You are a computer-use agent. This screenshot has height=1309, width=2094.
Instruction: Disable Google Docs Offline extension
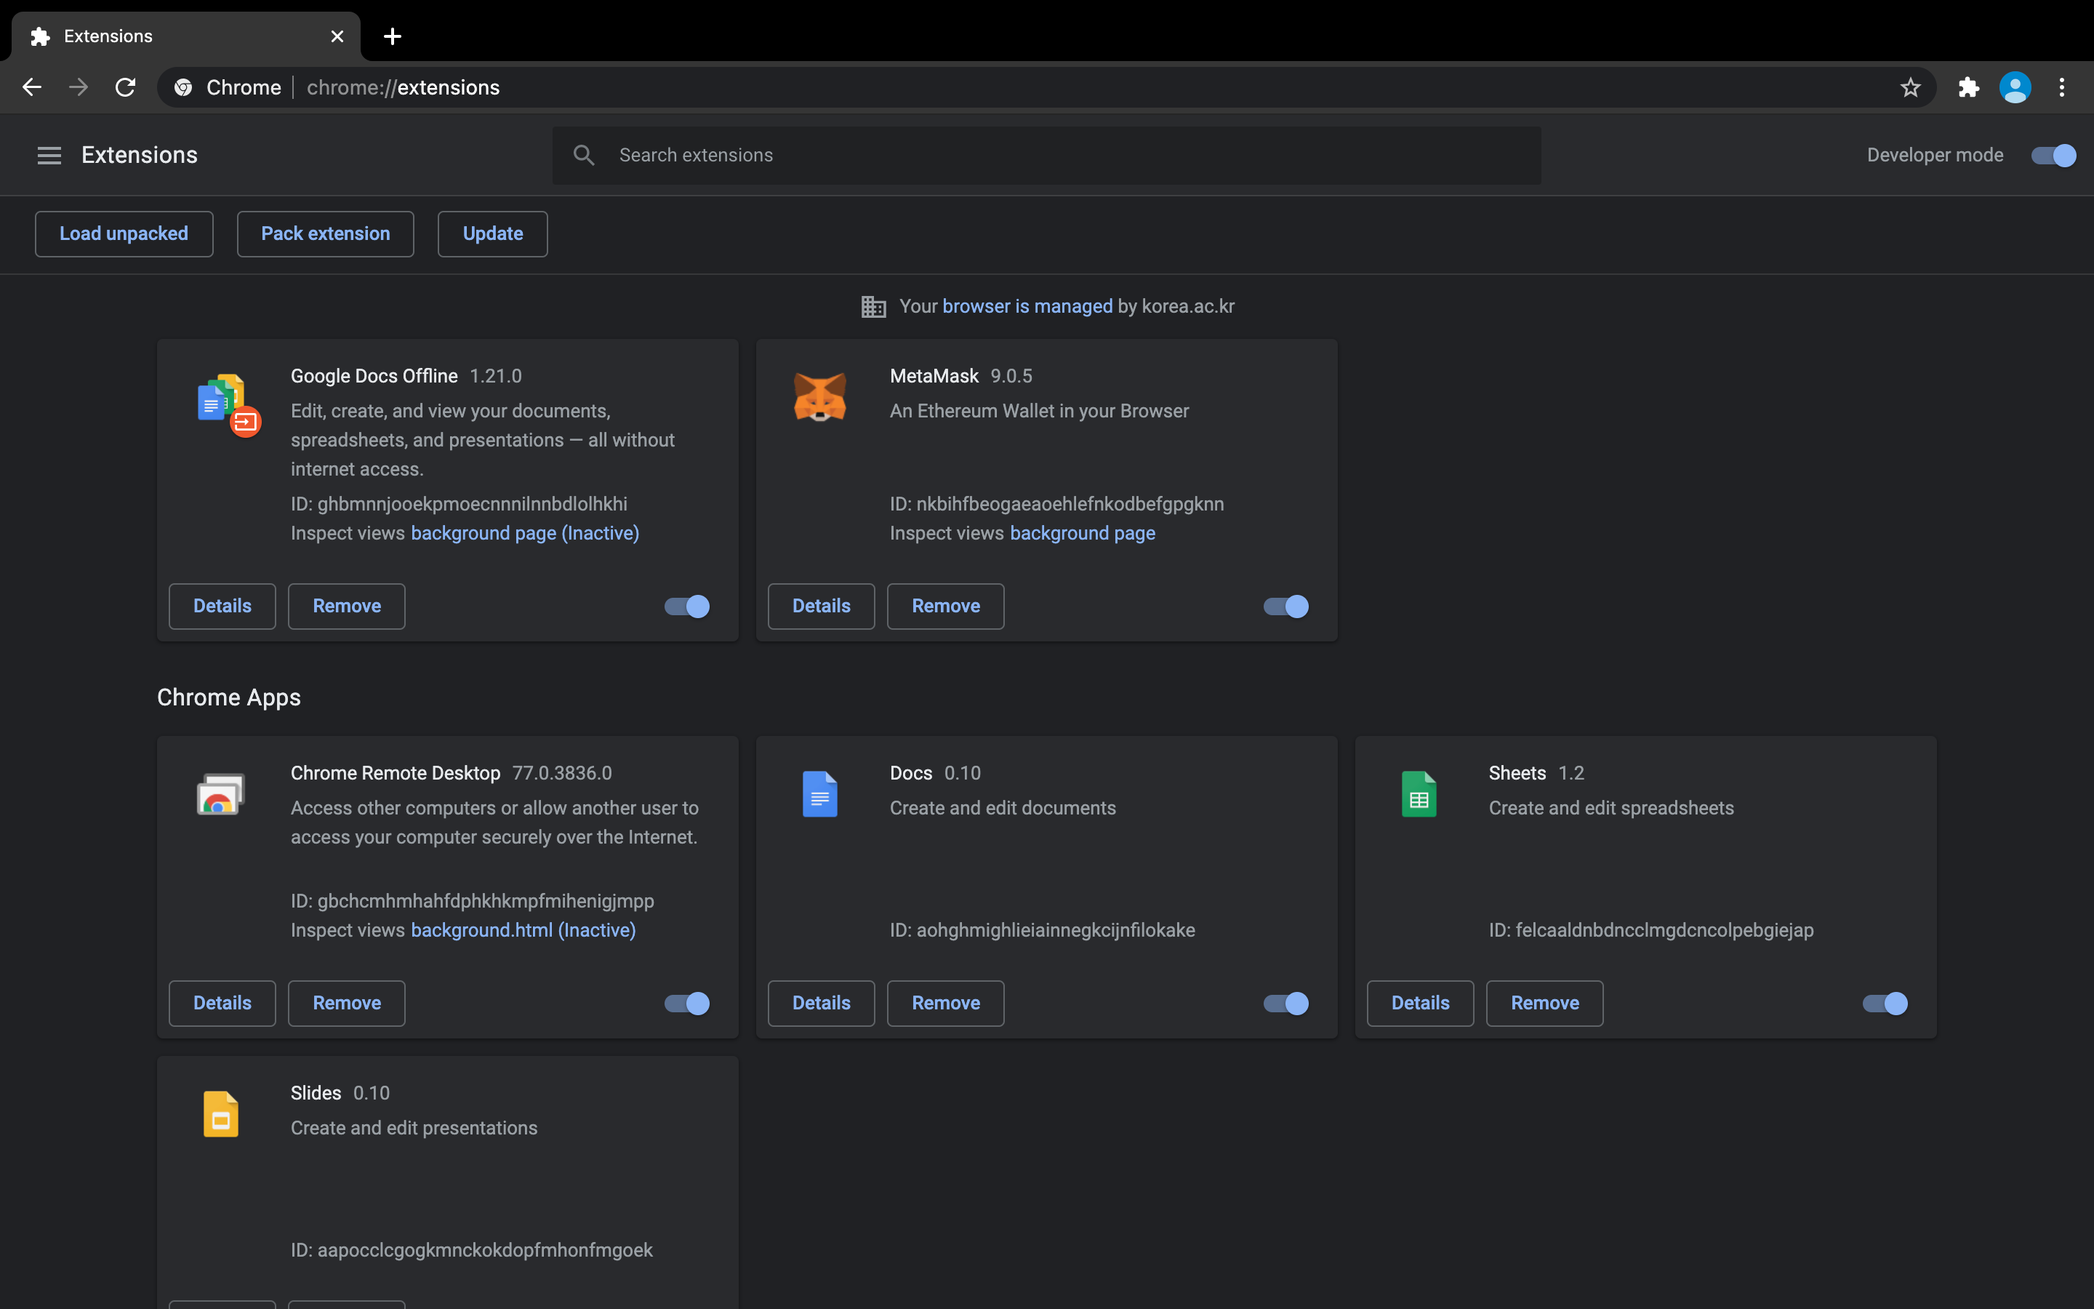[x=686, y=606]
